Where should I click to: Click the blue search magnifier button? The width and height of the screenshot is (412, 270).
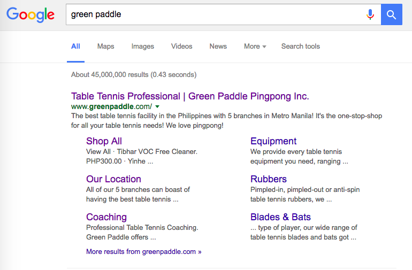point(392,14)
